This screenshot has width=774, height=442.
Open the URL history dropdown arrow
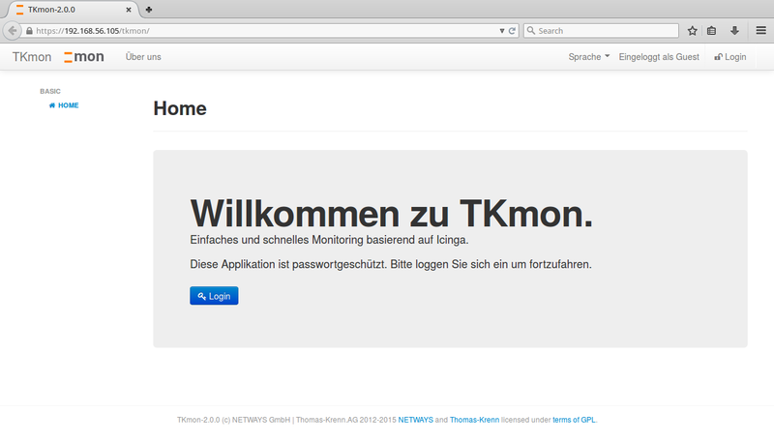(501, 31)
